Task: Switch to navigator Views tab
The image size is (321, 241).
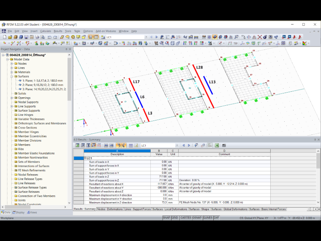Action: 32,212
